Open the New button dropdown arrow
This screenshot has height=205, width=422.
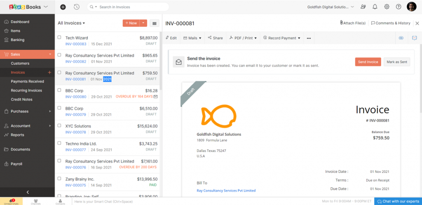[x=143, y=23]
